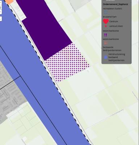Click the blue recreatieve clusters legend symbol
This screenshot has width=139, height=145.
click(x=106, y=12)
